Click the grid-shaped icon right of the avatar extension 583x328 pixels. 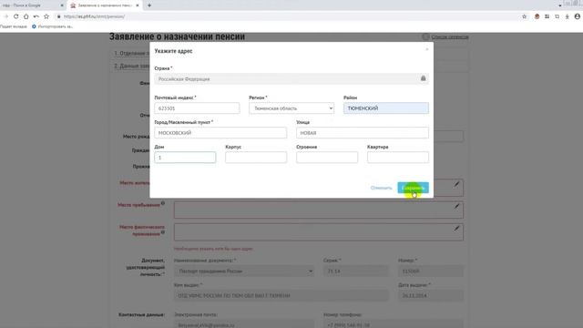(x=547, y=16)
